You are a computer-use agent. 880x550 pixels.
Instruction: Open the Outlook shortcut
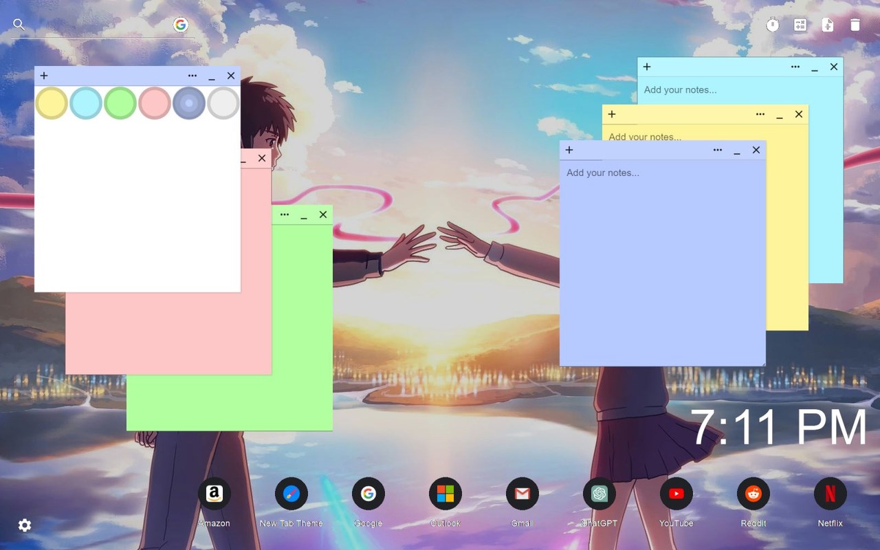click(x=445, y=494)
